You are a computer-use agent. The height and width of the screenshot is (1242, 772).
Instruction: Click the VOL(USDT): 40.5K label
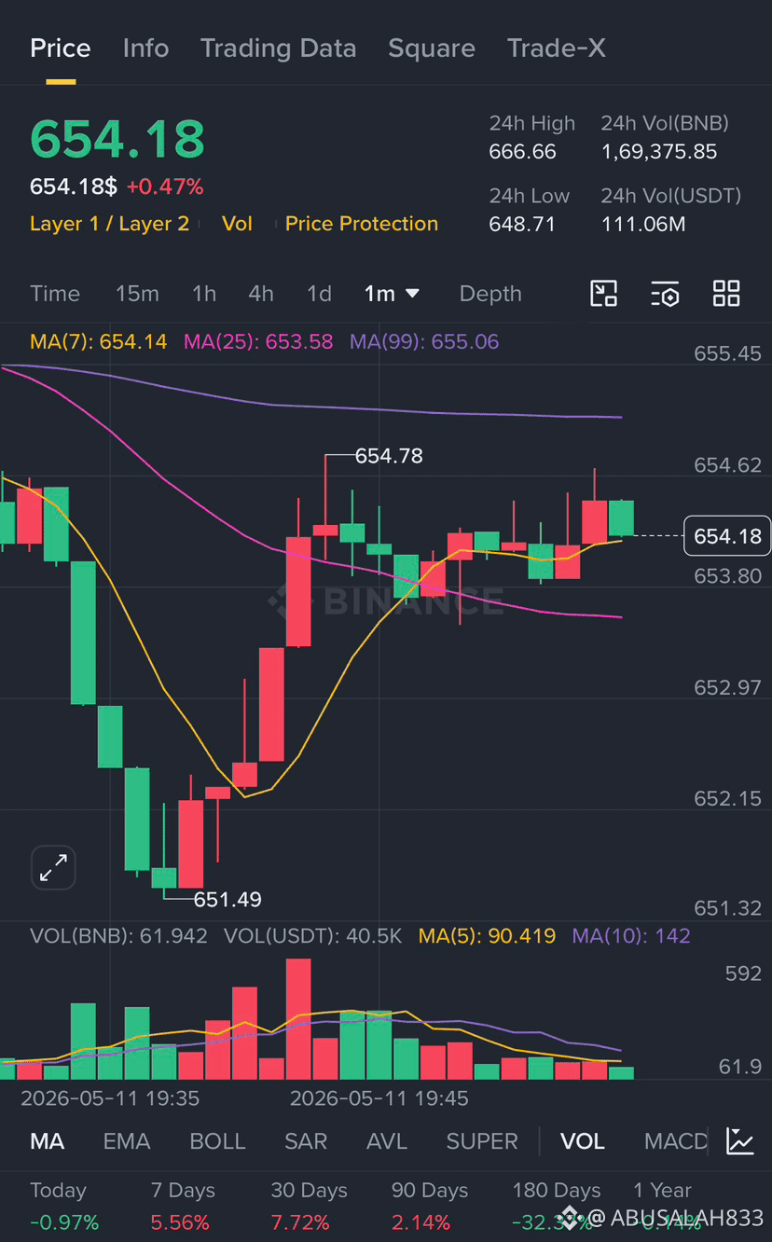[313, 935]
